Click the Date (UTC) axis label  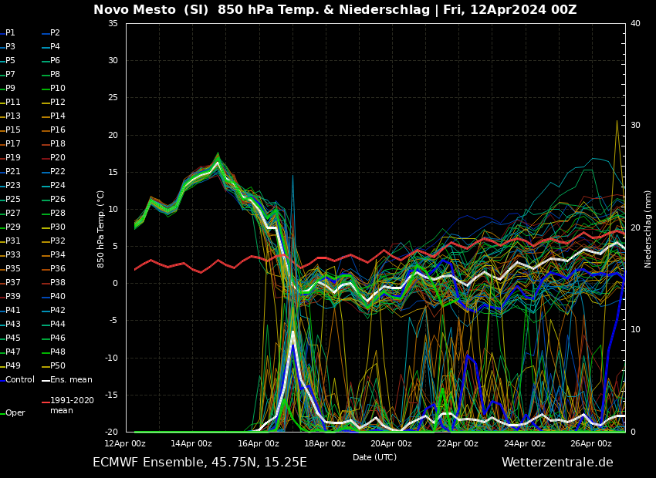click(374, 457)
